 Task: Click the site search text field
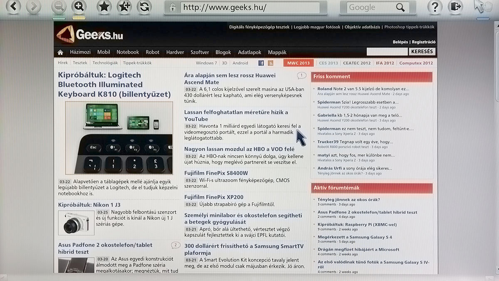point(387,52)
